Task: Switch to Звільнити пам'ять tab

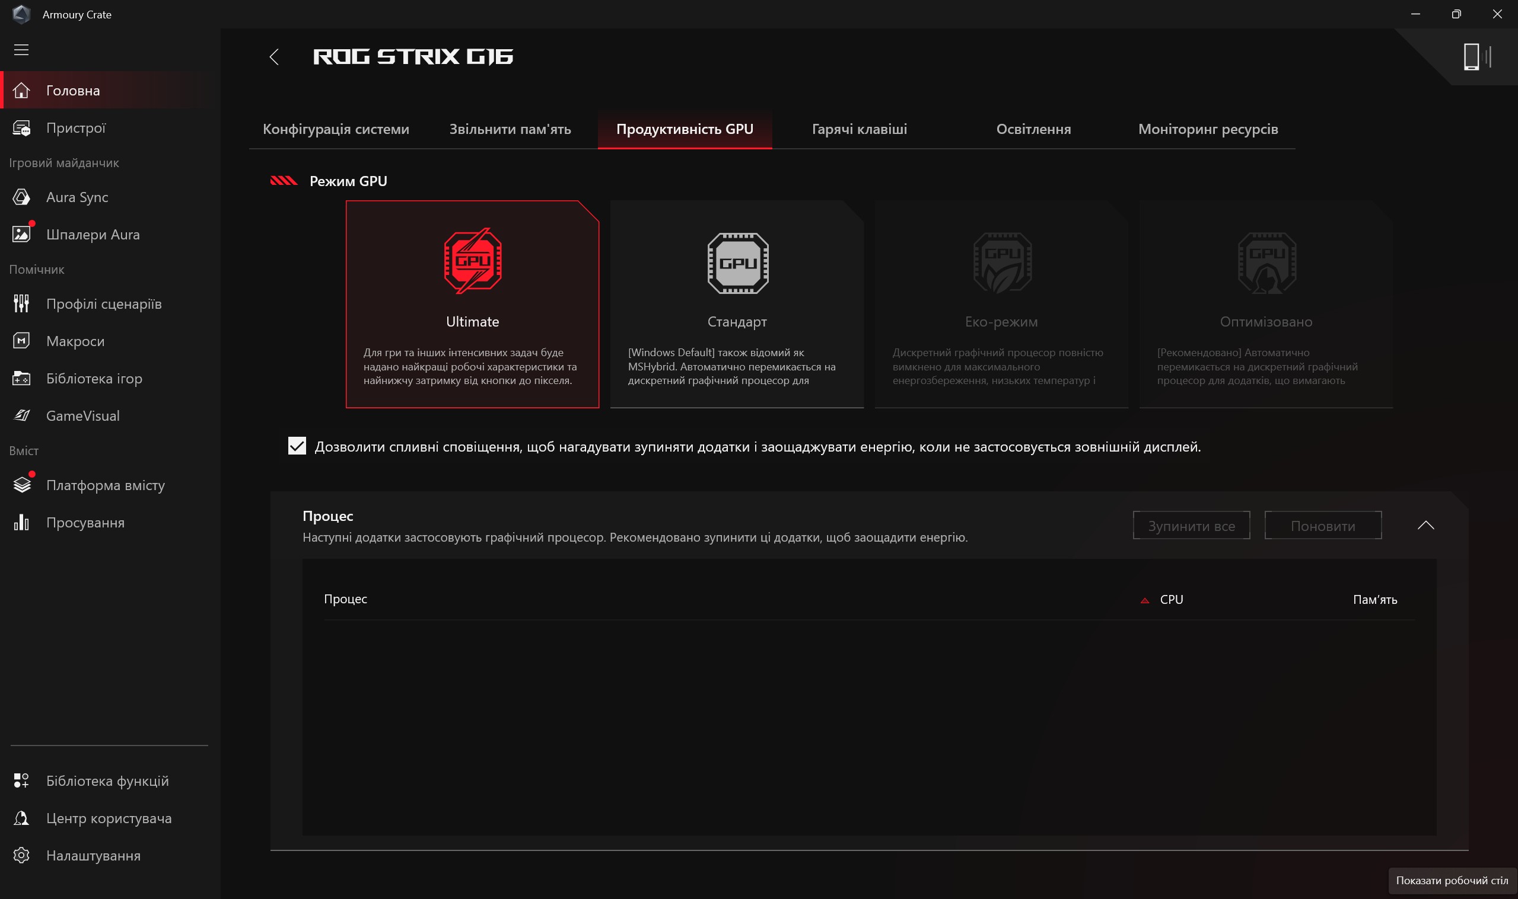Action: (510, 129)
